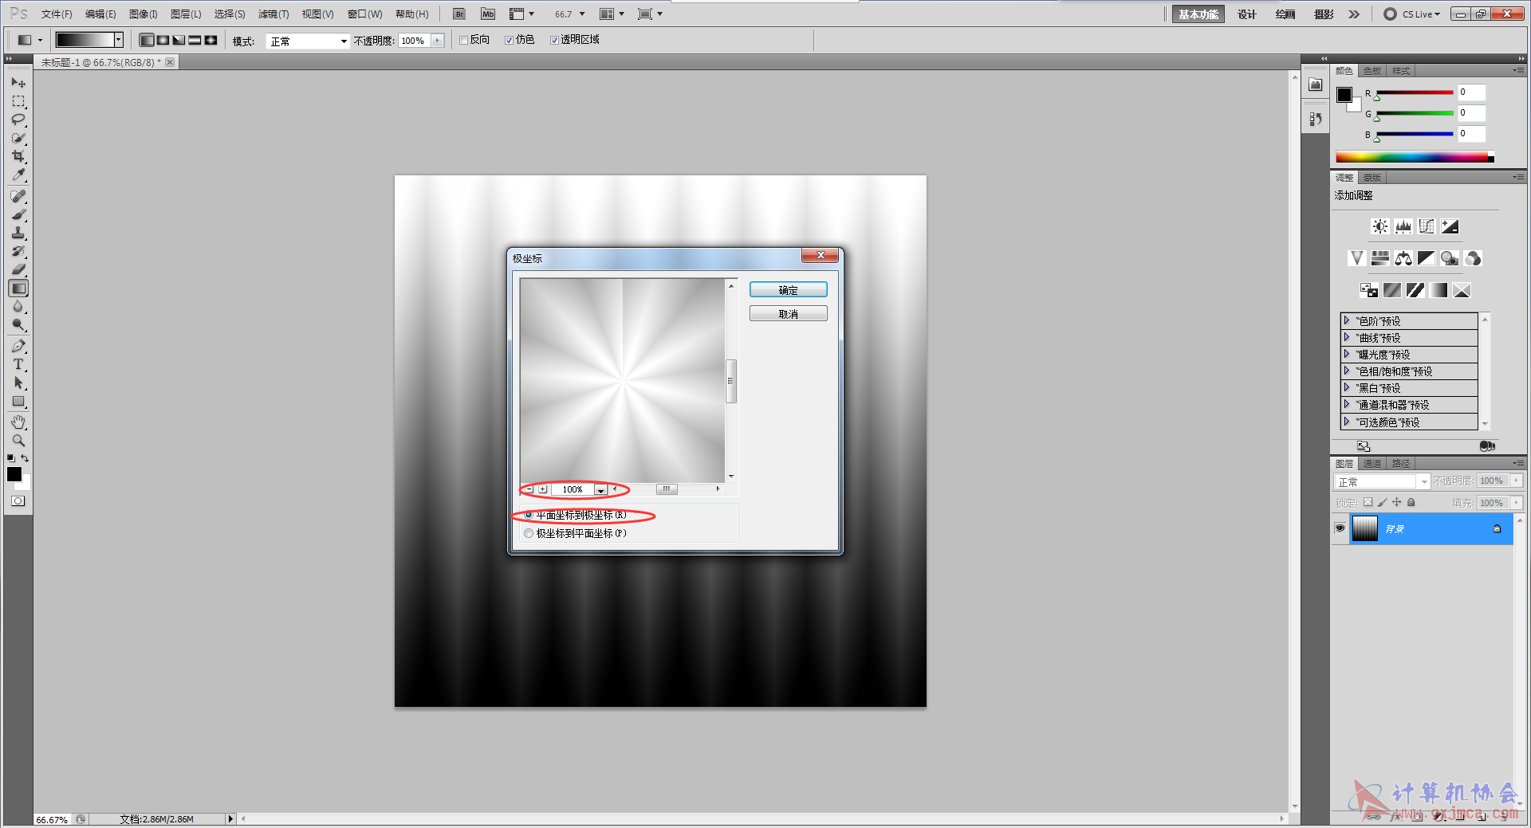The width and height of the screenshot is (1531, 828).
Task: Select the Lasso tool
Action: click(x=18, y=120)
